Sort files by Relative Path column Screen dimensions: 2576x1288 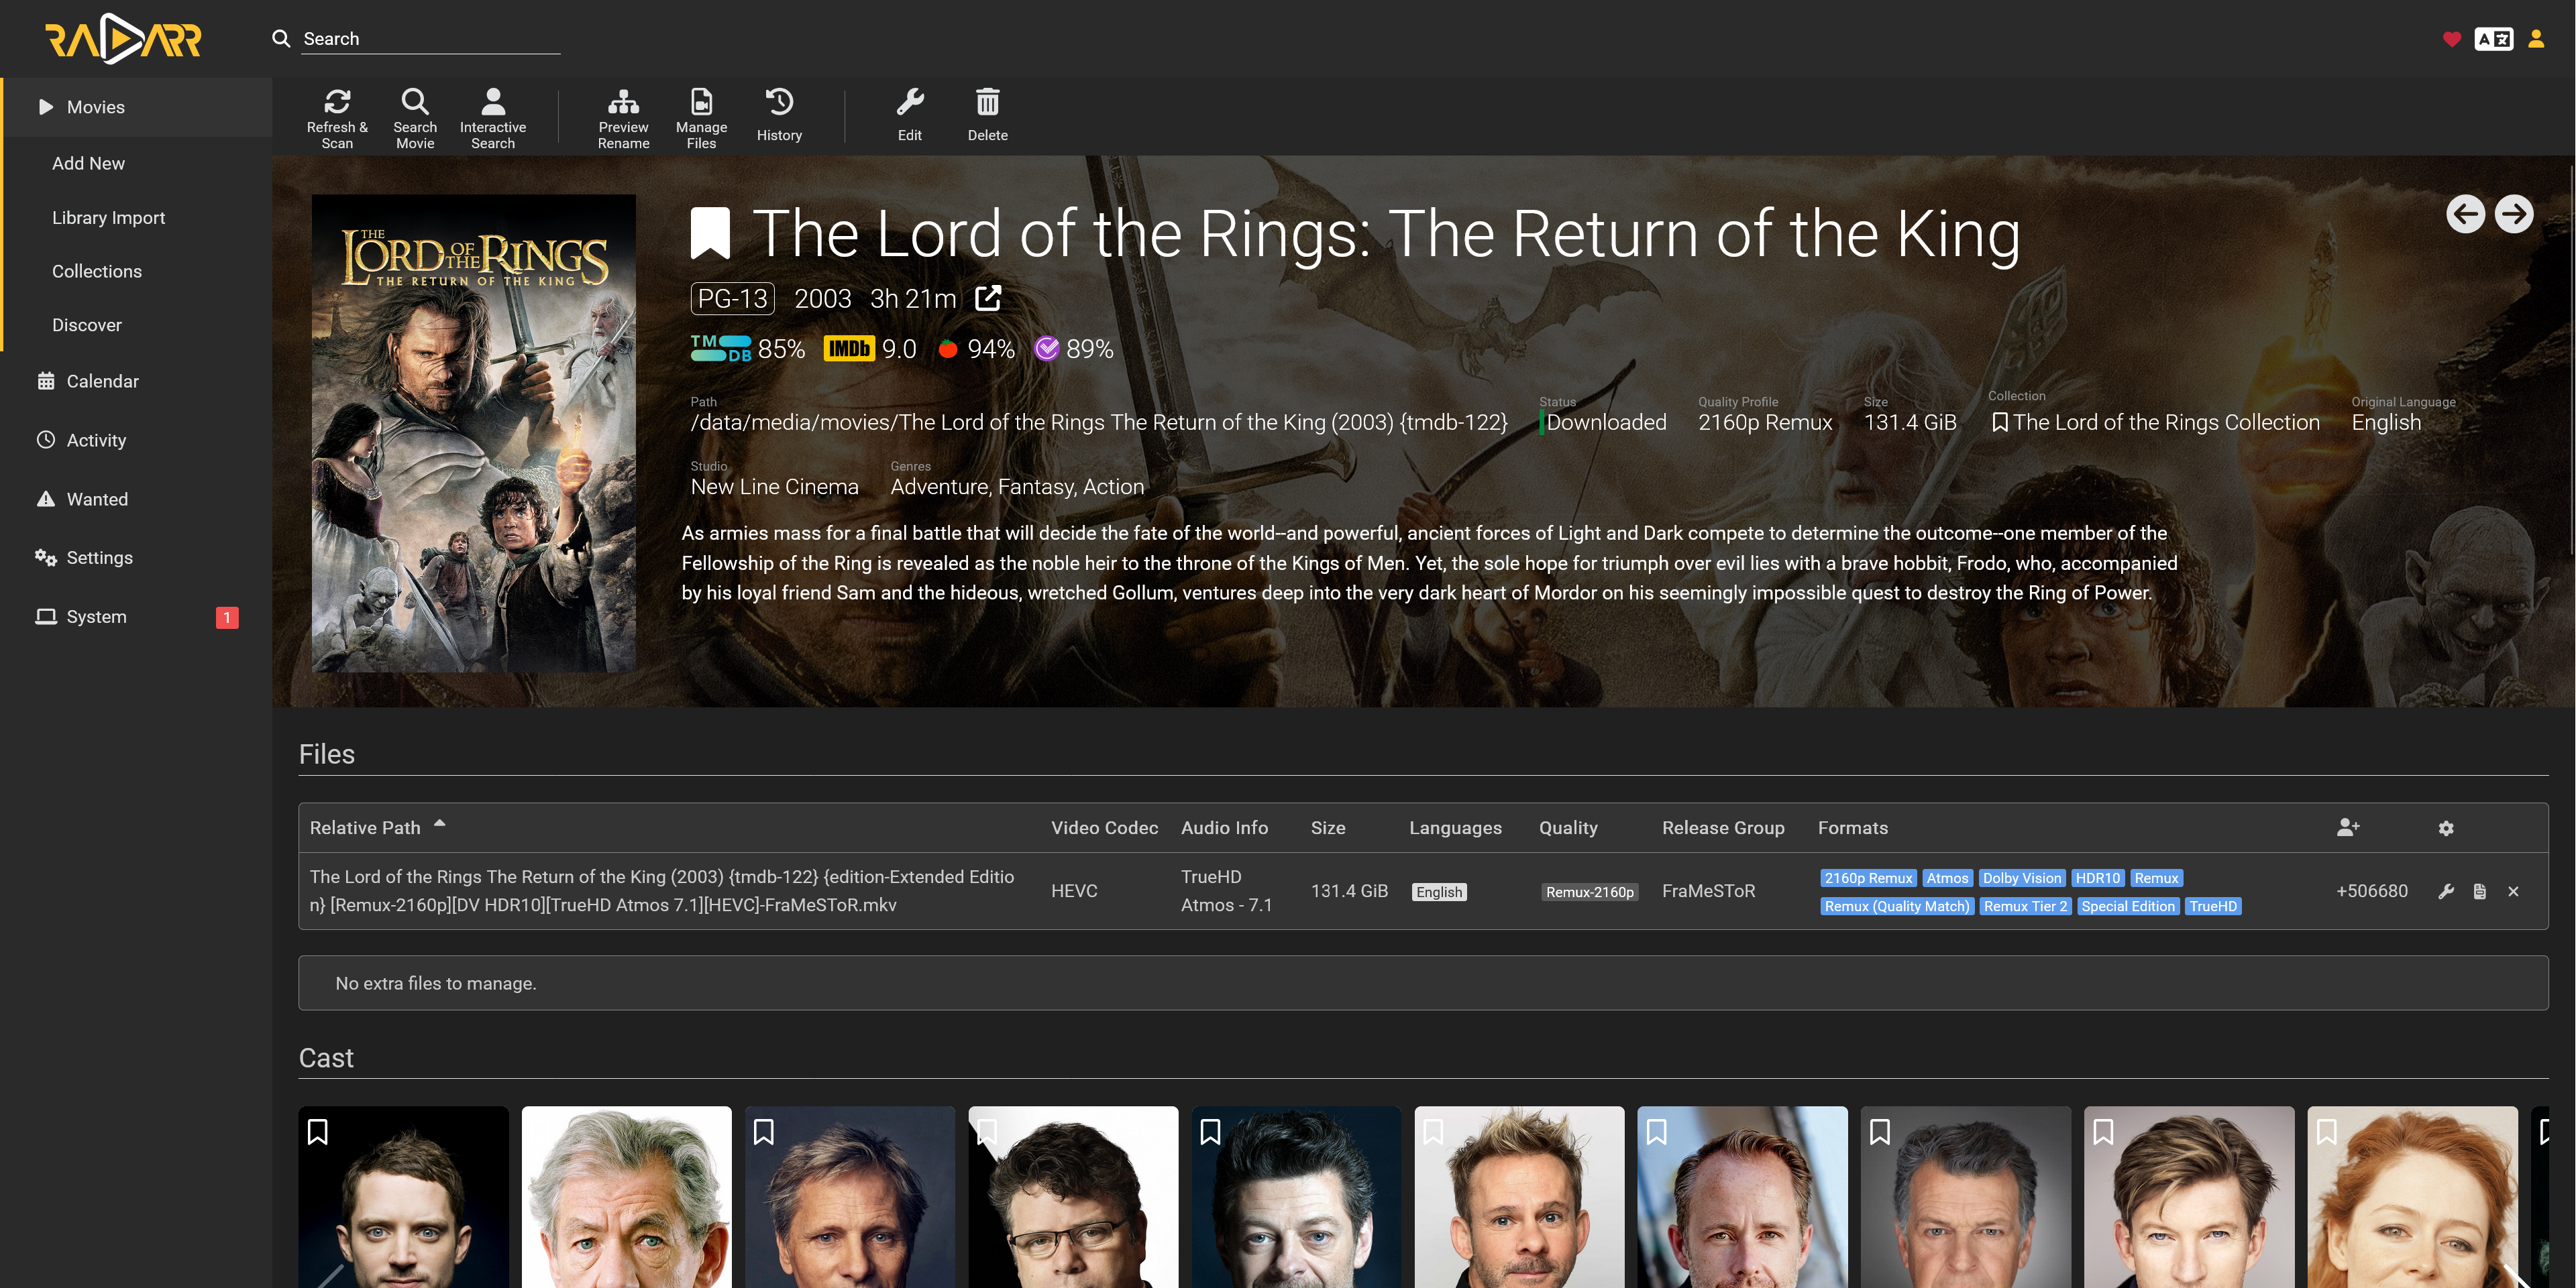pos(365,827)
